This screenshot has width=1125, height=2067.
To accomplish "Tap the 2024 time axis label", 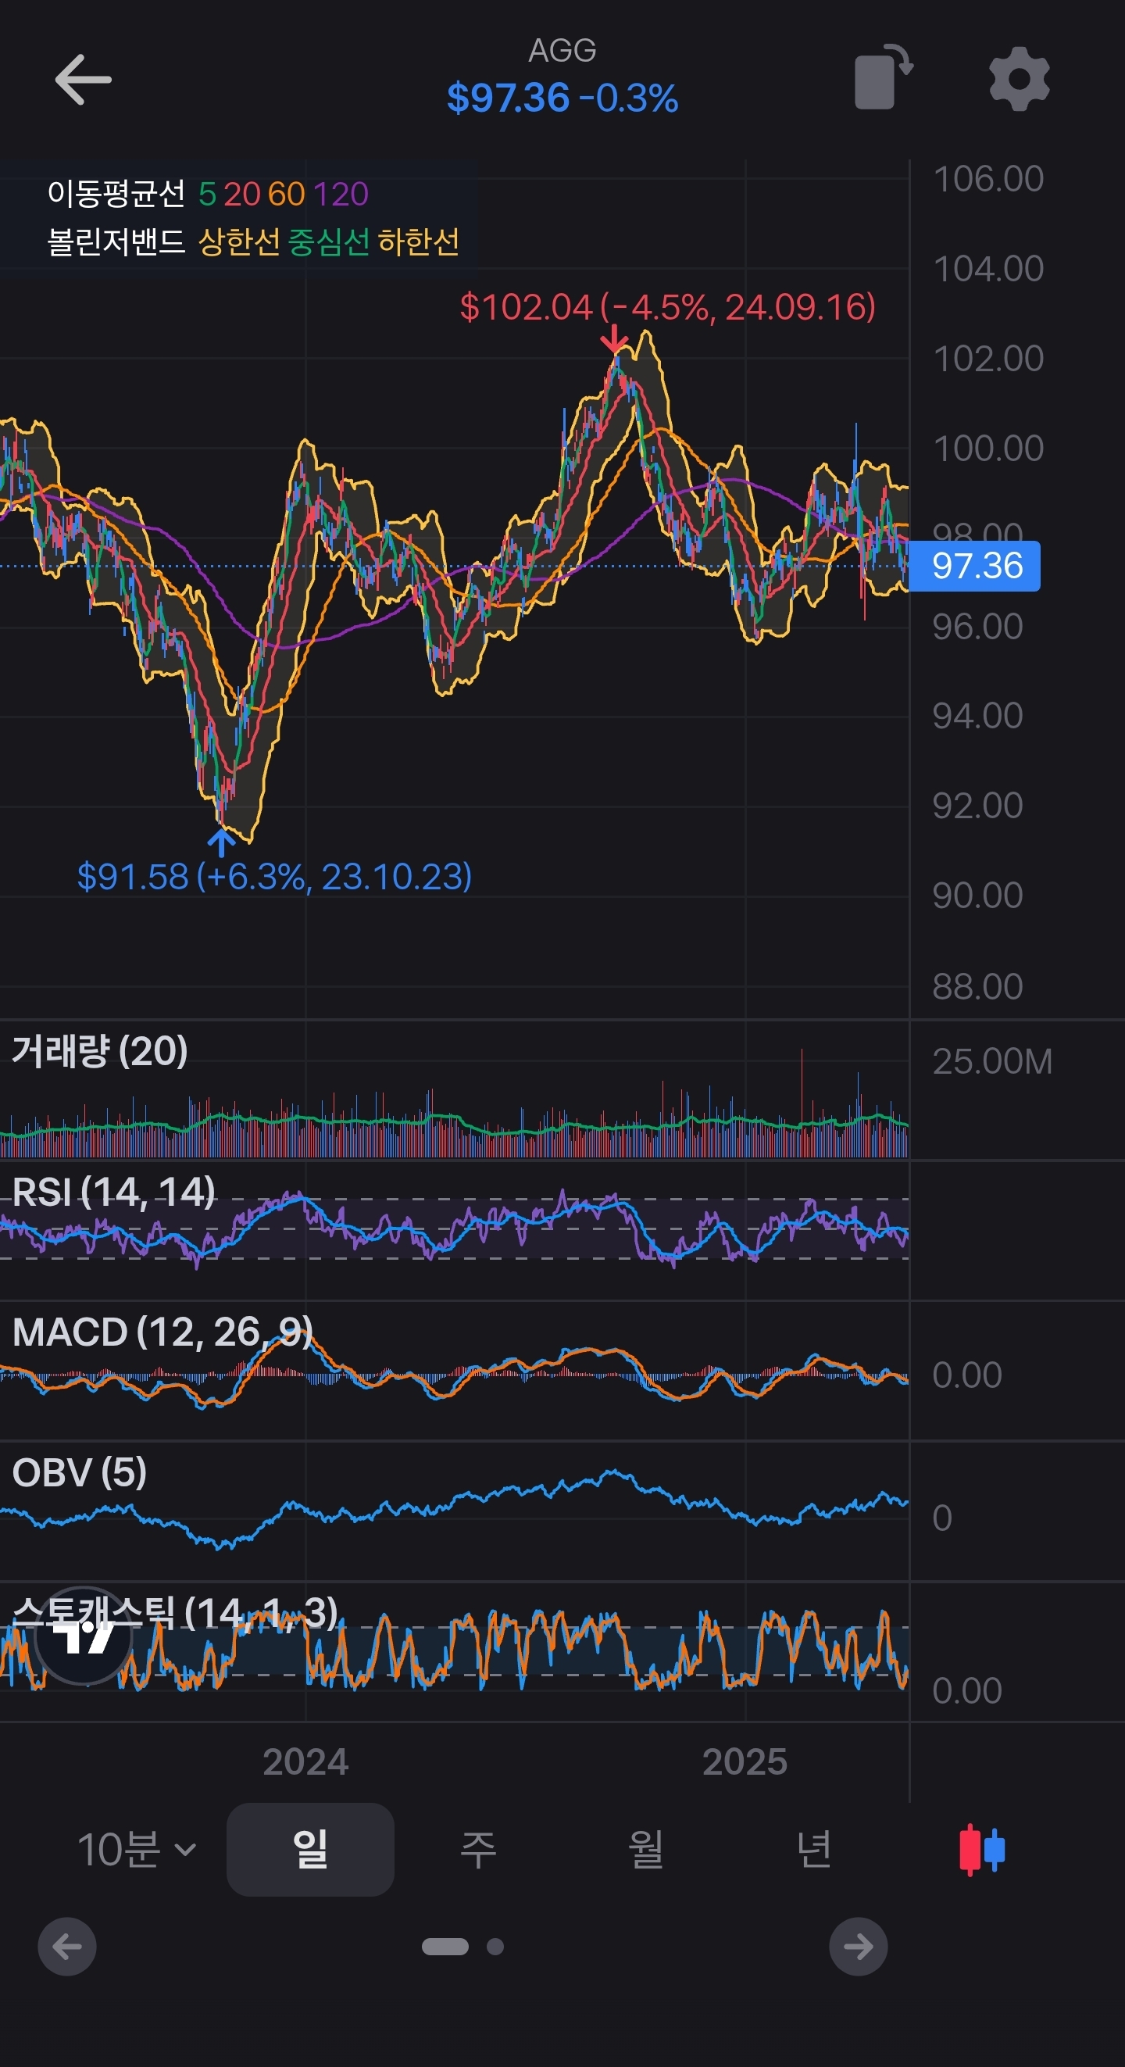I will point(305,1762).
